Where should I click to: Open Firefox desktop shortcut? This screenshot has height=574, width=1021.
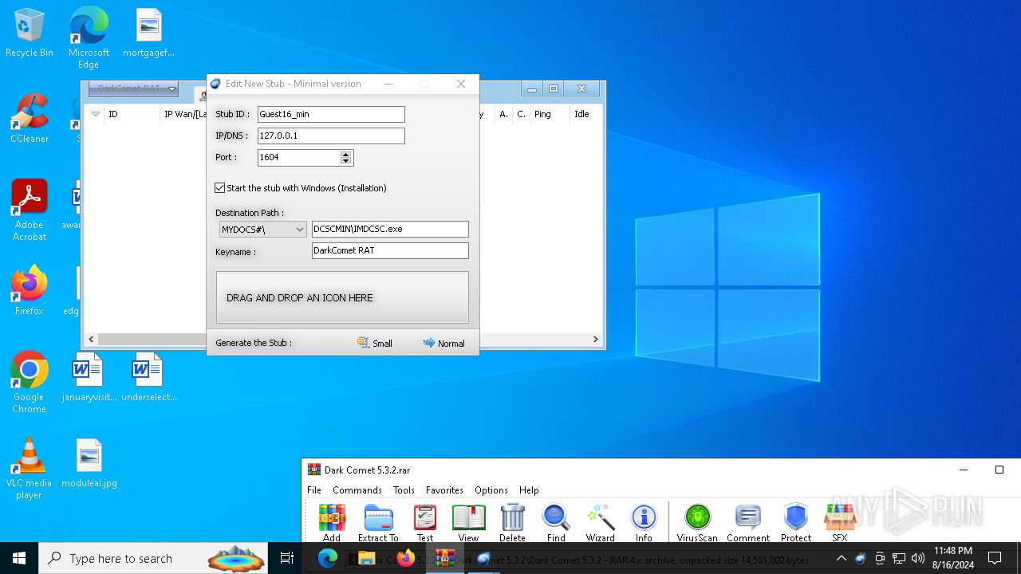(30, 292)
